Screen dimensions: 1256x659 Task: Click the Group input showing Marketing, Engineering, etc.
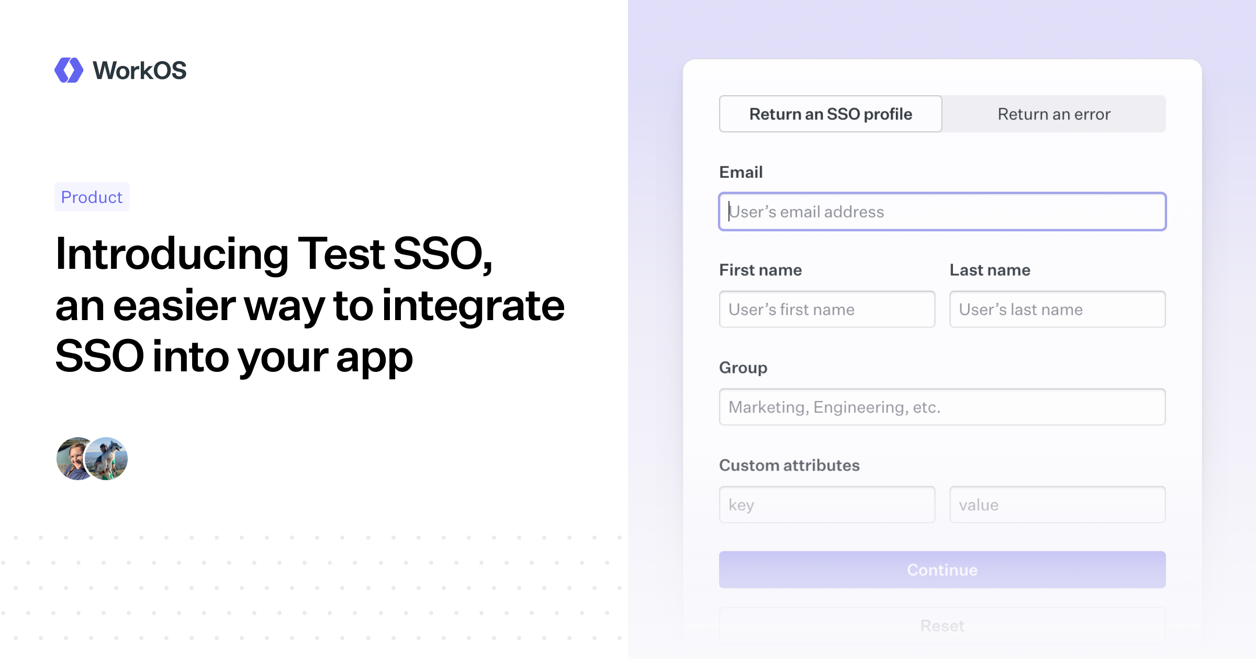click(942, 407)
